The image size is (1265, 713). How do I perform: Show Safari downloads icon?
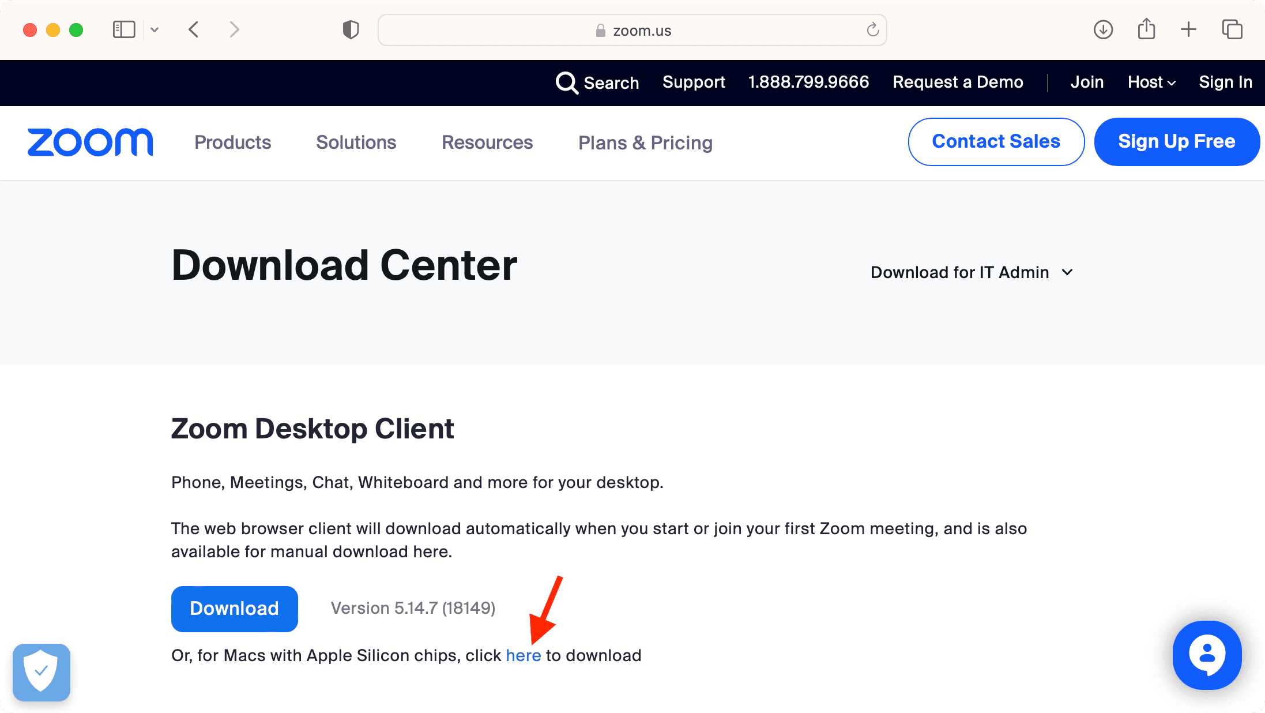[x=1103, y=29]
